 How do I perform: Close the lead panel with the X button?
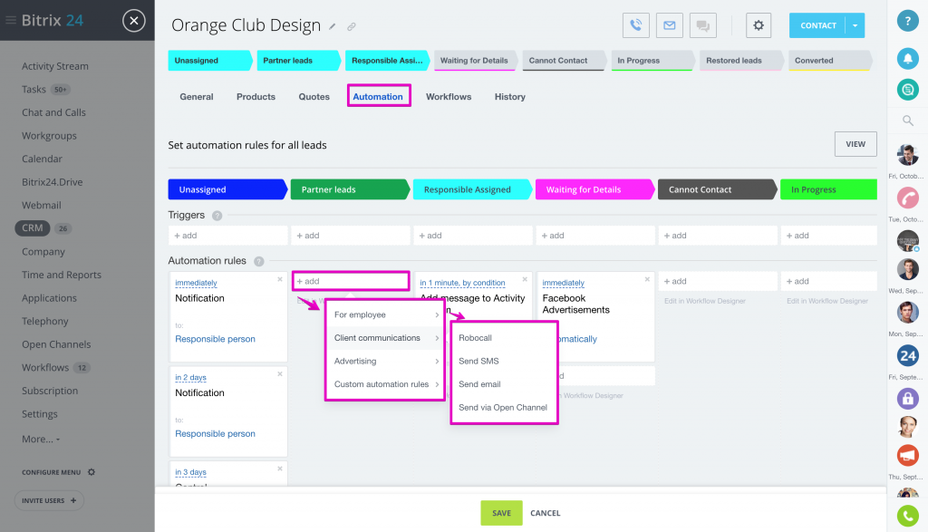point(134,21)
